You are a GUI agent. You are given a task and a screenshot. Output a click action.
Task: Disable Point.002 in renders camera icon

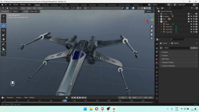tap(197, 29)
